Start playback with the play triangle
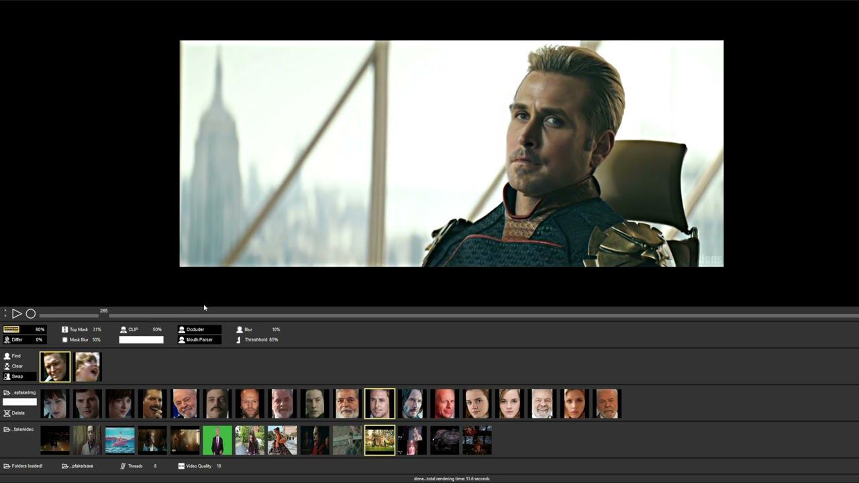 point(17,314)
